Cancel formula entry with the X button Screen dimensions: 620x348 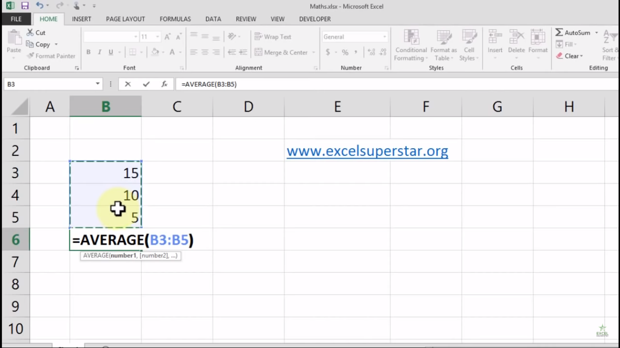click(128, 84)
